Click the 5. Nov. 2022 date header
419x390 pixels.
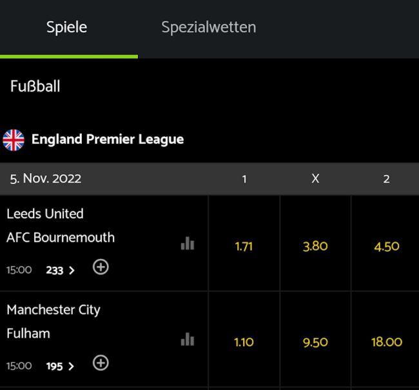[45, 179]
